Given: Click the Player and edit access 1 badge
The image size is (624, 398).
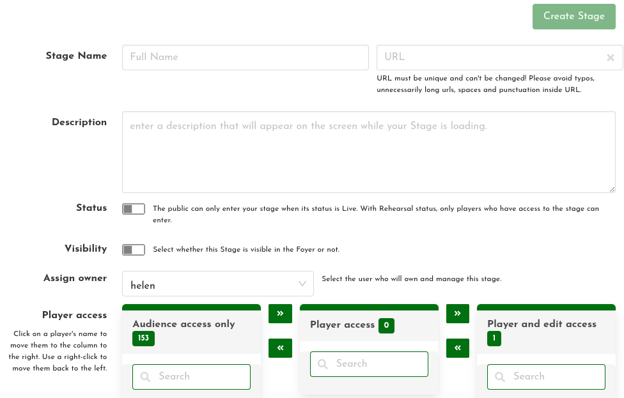Looking at the screenshot, I should (494, 338).
